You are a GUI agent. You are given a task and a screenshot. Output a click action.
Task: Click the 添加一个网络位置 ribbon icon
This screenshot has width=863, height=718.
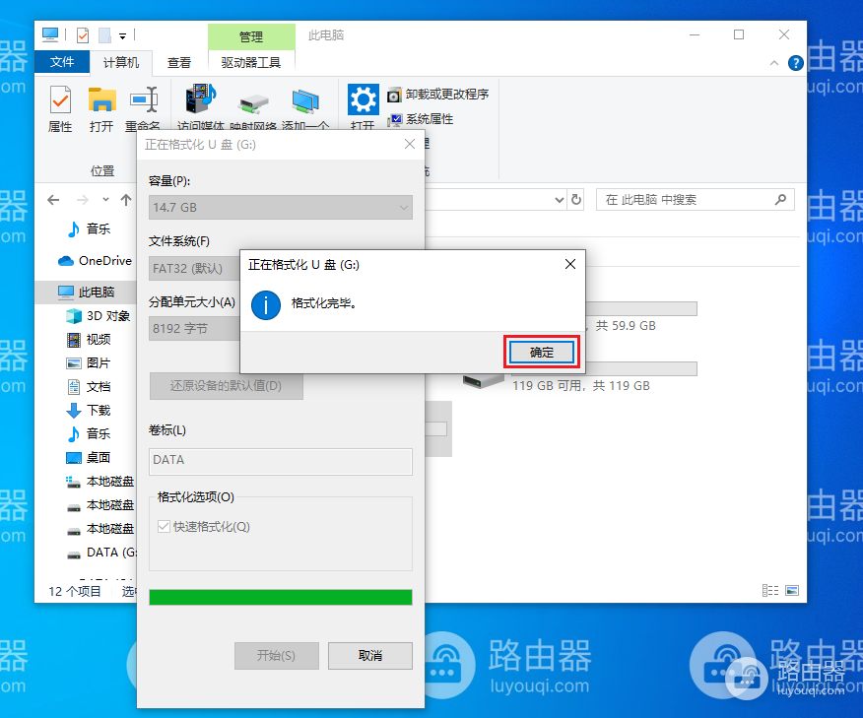pyautogui.click(x=305, y=109)
